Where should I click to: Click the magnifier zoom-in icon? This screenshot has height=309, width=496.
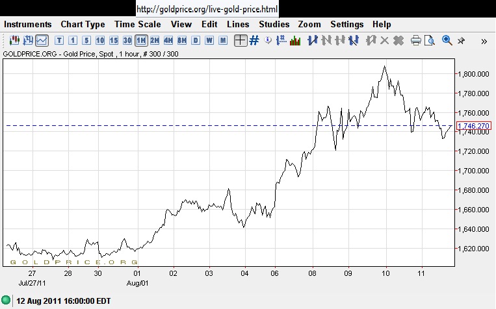pyautogui.click(x=447, y=40)
